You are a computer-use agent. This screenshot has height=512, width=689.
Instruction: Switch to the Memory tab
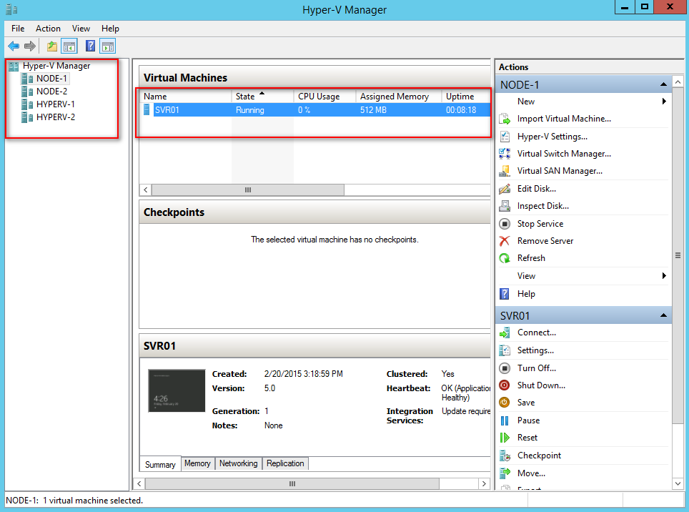click(x=197, y=463)
